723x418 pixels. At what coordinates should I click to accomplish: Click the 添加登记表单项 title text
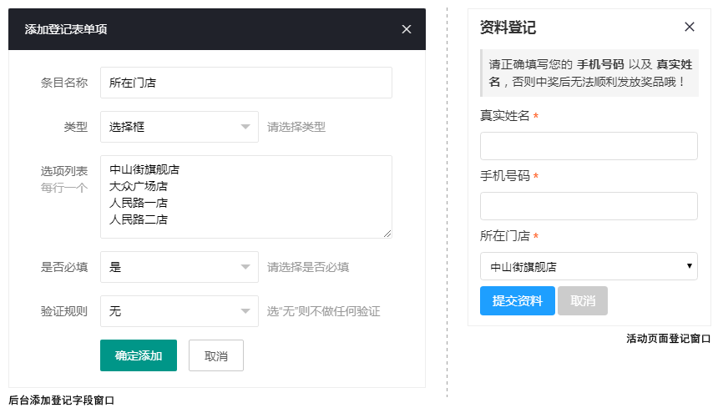[65, 29]
